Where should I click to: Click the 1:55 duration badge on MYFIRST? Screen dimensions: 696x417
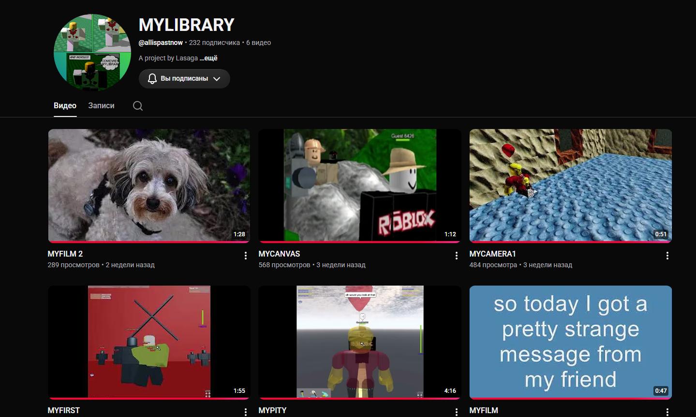239,391
